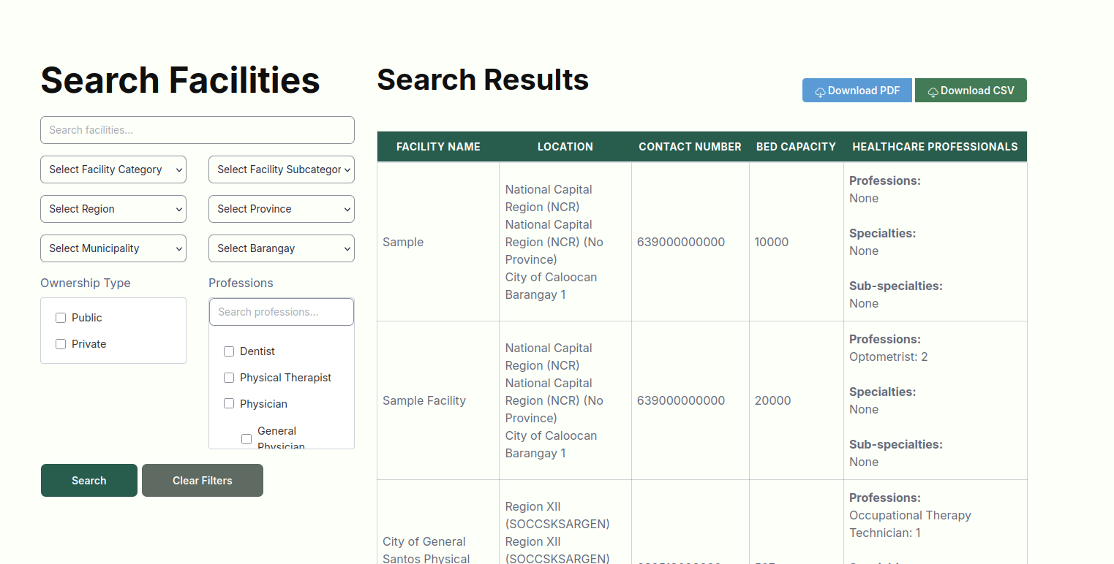The width and height of the screenshot is (1114, 564).
Task: Tick the Dentist profession checkbox
Action: pyautogui.click(x=229, y=351)
